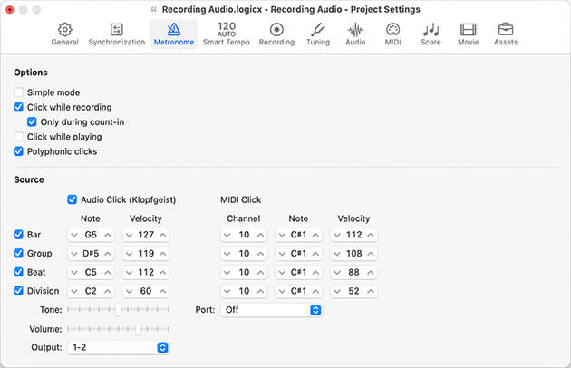Increase the Bar audio velocity 127
The height and width of the screenshot is (368, 571).
(162, 235)
